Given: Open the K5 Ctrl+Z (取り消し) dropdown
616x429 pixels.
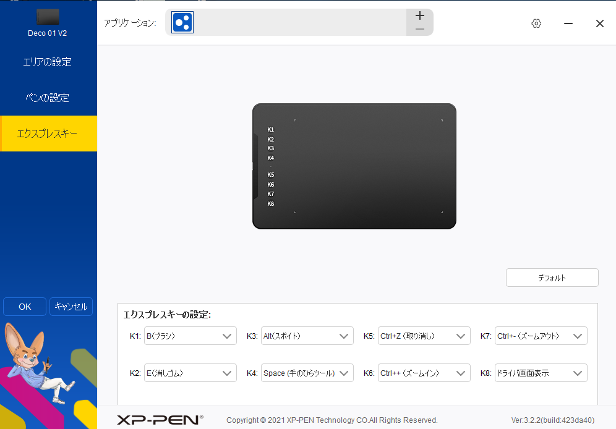Looking at the screenshot, I should [x=424, y=336].
